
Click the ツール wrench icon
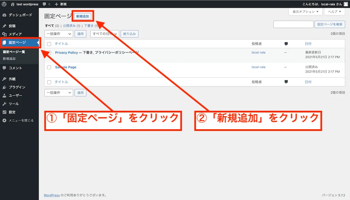tap(4, 104)
